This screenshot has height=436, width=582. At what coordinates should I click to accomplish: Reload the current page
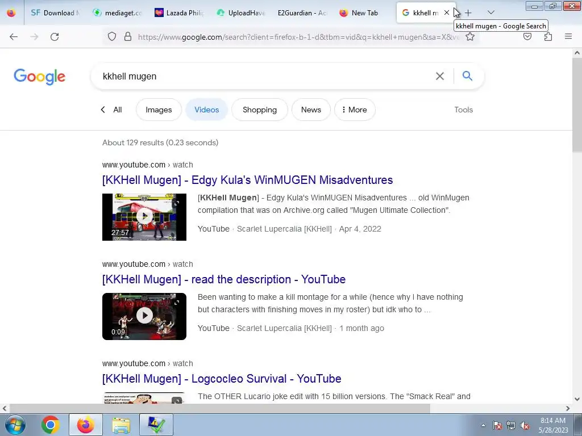pyautogui.click(x=55, y=37)
